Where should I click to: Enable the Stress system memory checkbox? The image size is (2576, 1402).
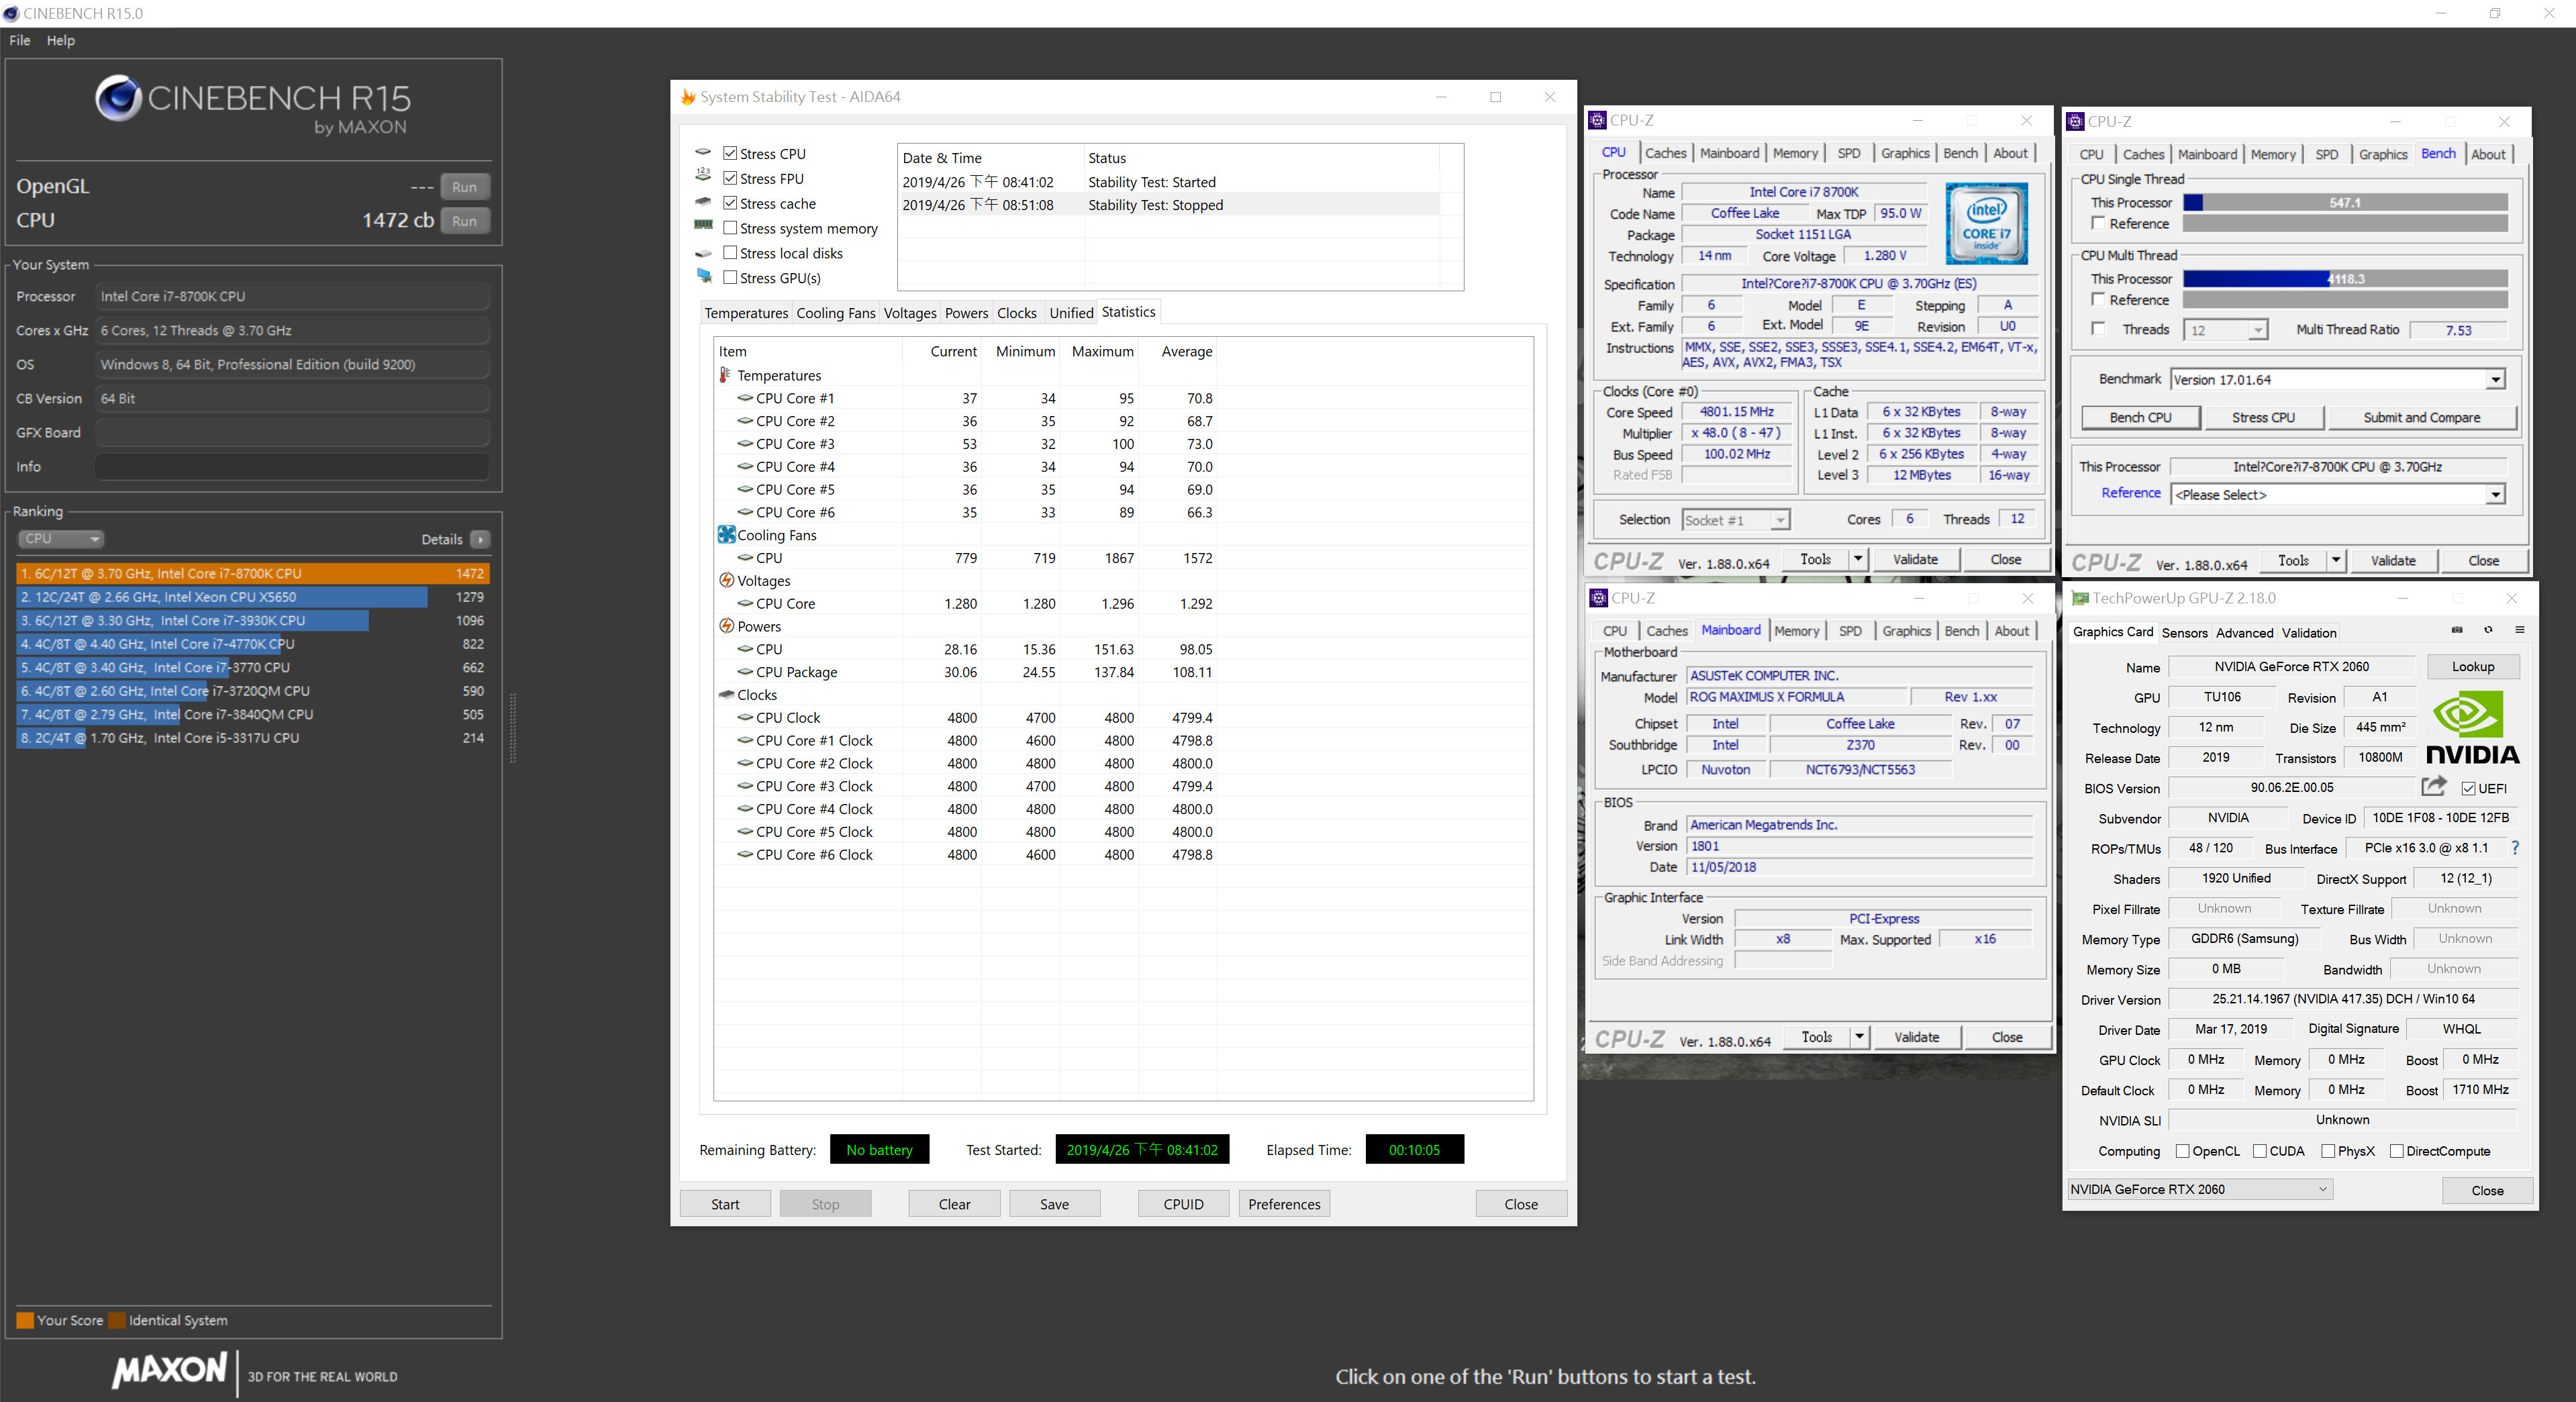(730, 228)
